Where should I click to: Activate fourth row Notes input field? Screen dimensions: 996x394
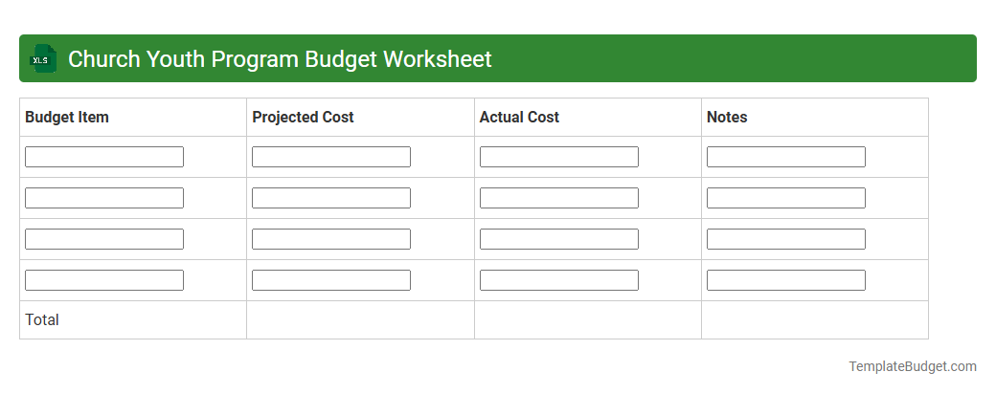pos(785,280)
